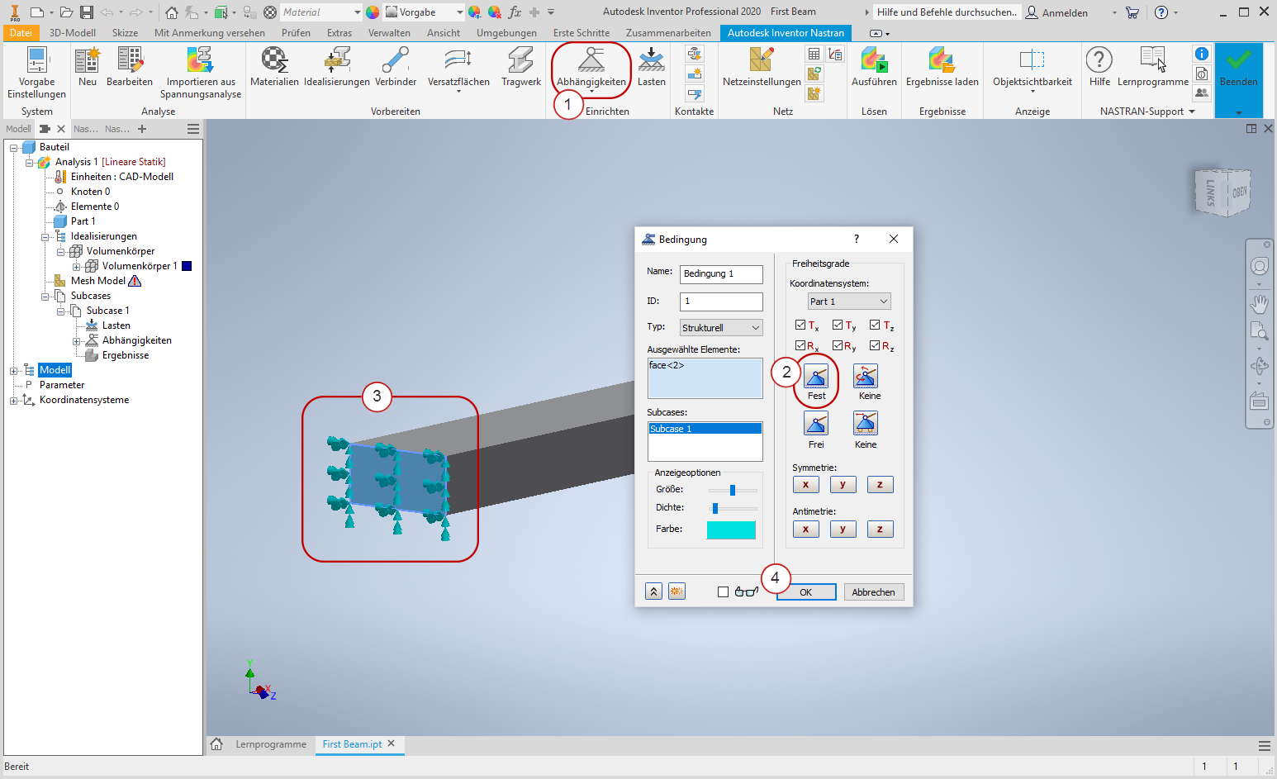Expand the Koordinatensysteme tree node

[13, 401]
